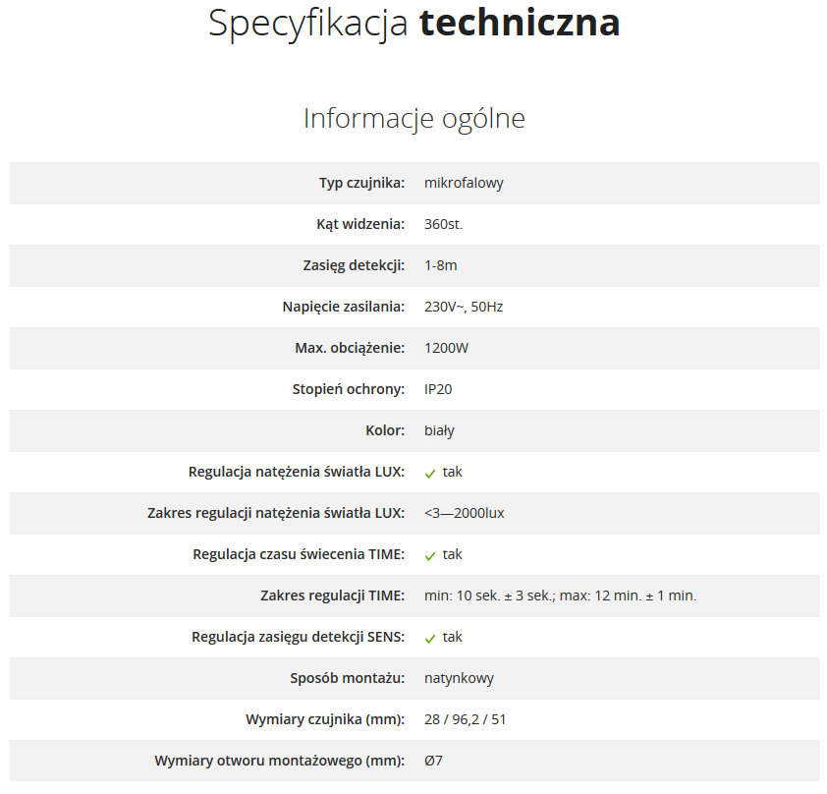Viewport: 827px width, 794px height.
Task: Click the 1-8m detection range value
Action: click(x=440, y=265)
